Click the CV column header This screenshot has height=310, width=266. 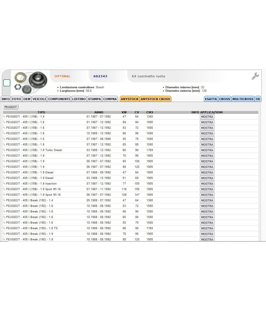click(x=137, y=112)
